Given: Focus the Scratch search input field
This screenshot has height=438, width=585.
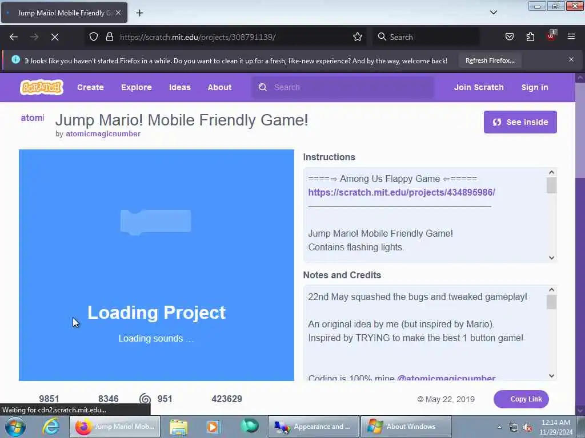Looking at the screenshot, I should pos(343,87).
